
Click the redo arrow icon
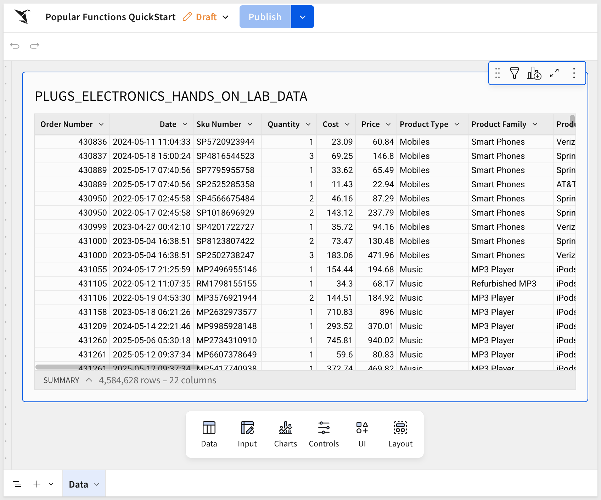[34, 46]
